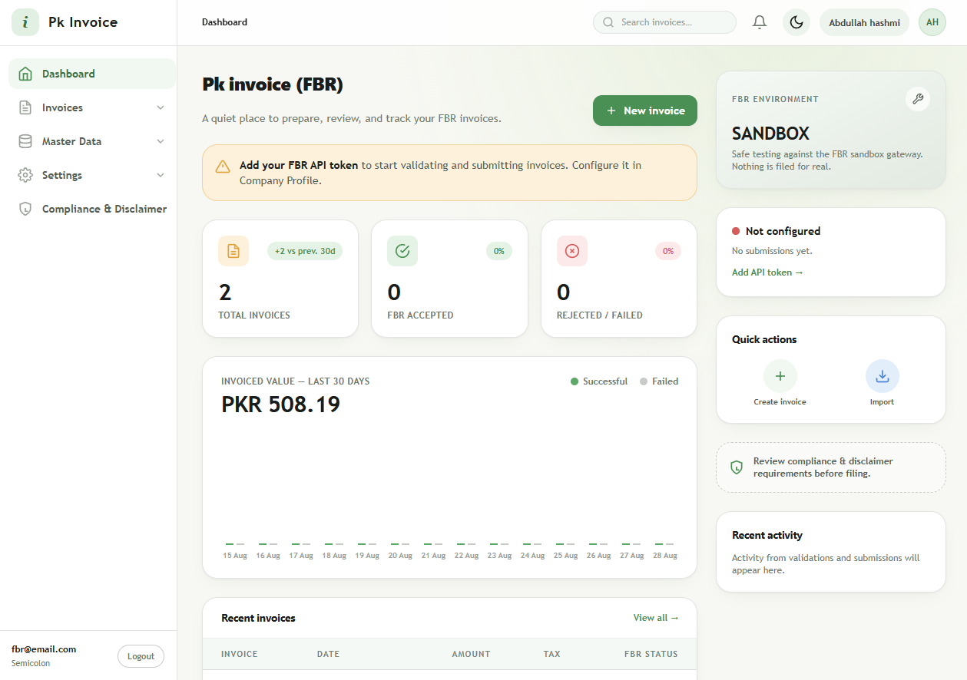The height and width of the screenshot is (680, 967).
Task: Toggle the Failed series in chart legend
Action: (x=659, y=381)
